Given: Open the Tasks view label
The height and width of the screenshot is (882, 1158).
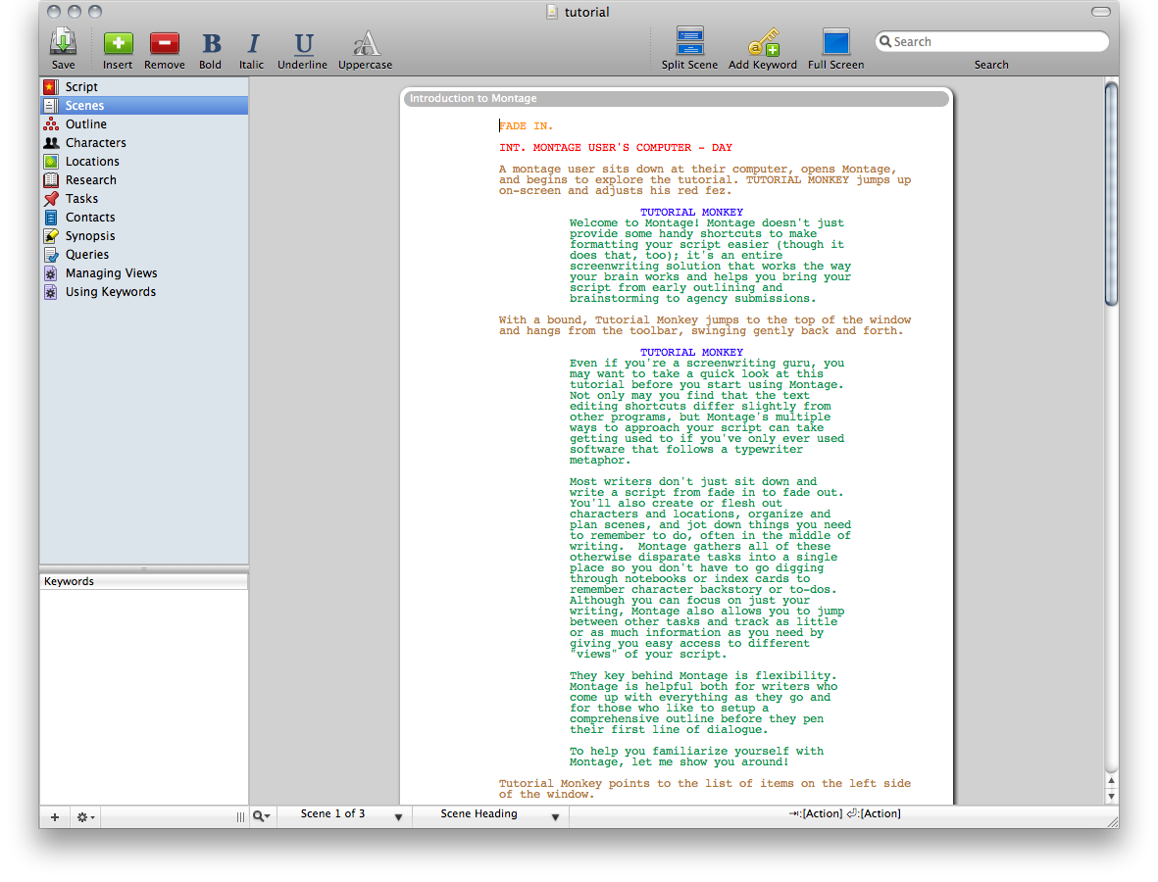Looking at the screenshot, I should click(x=82, y=199).
